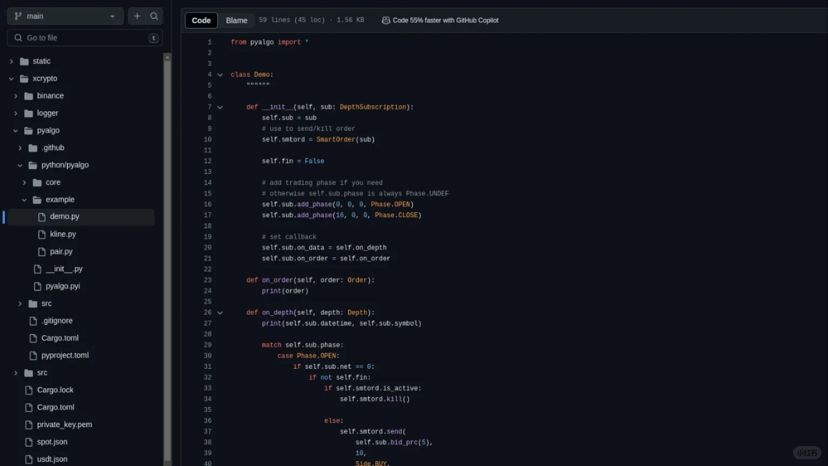
Task: Click the xcrypto open folder icon
Action: (x=24, y=78)
